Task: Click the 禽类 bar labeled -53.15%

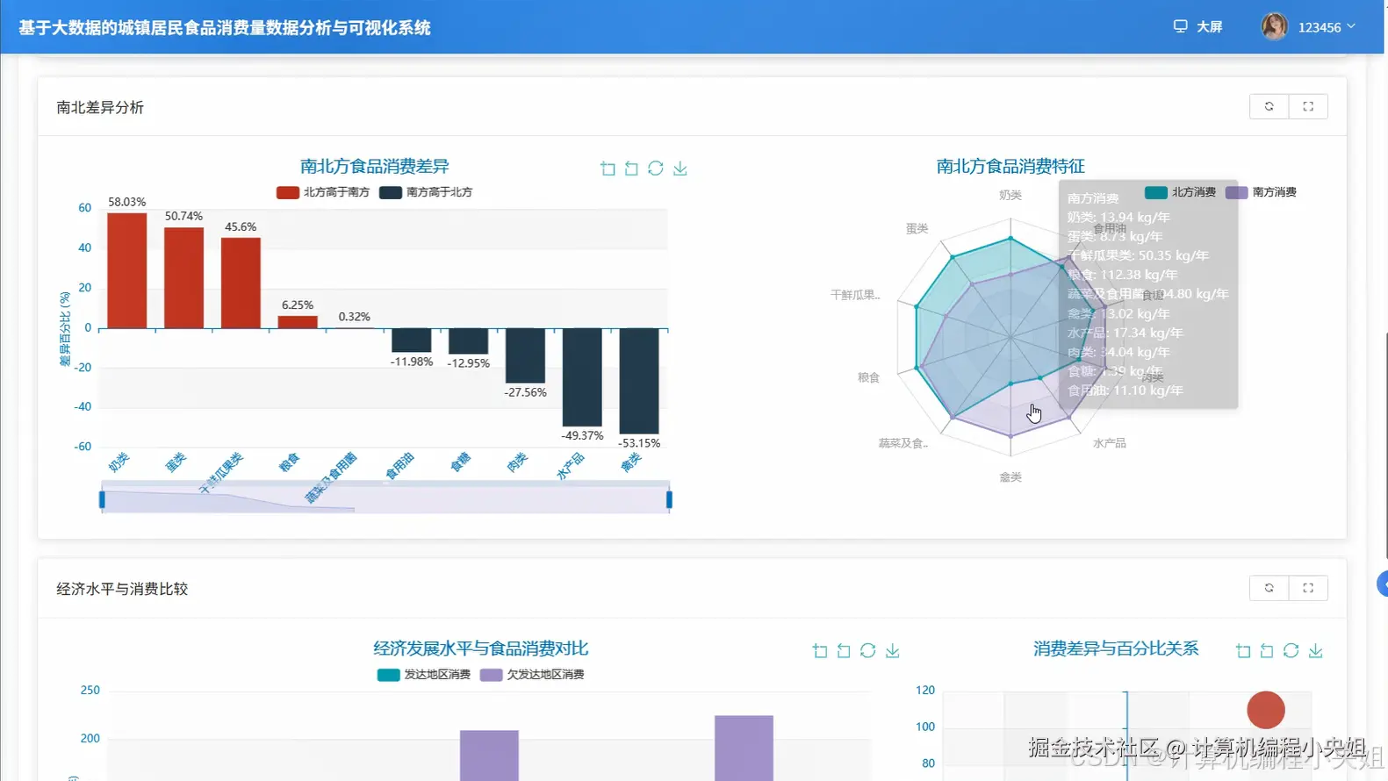Action: coord(638,382)
